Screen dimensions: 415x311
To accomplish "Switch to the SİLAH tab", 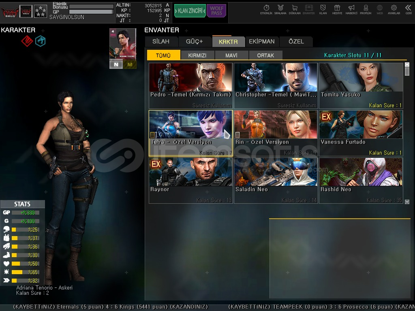I will tap(161, 42).
